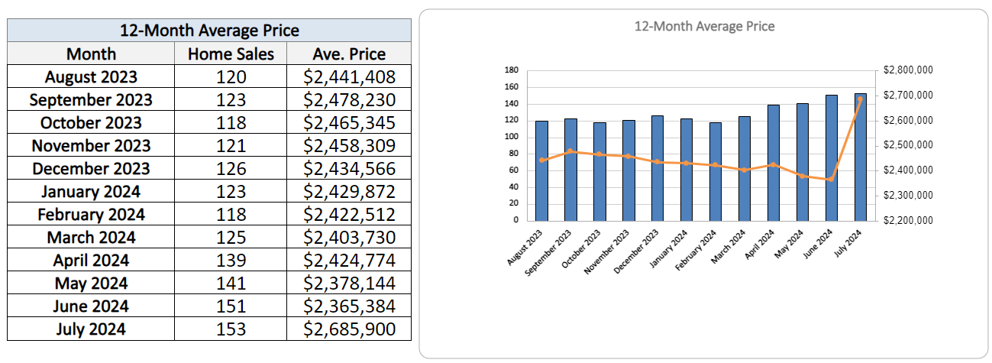Click the price $2,403,730
Image resolution: width=992 pixels, height=363 pixels.
point(349,237)
